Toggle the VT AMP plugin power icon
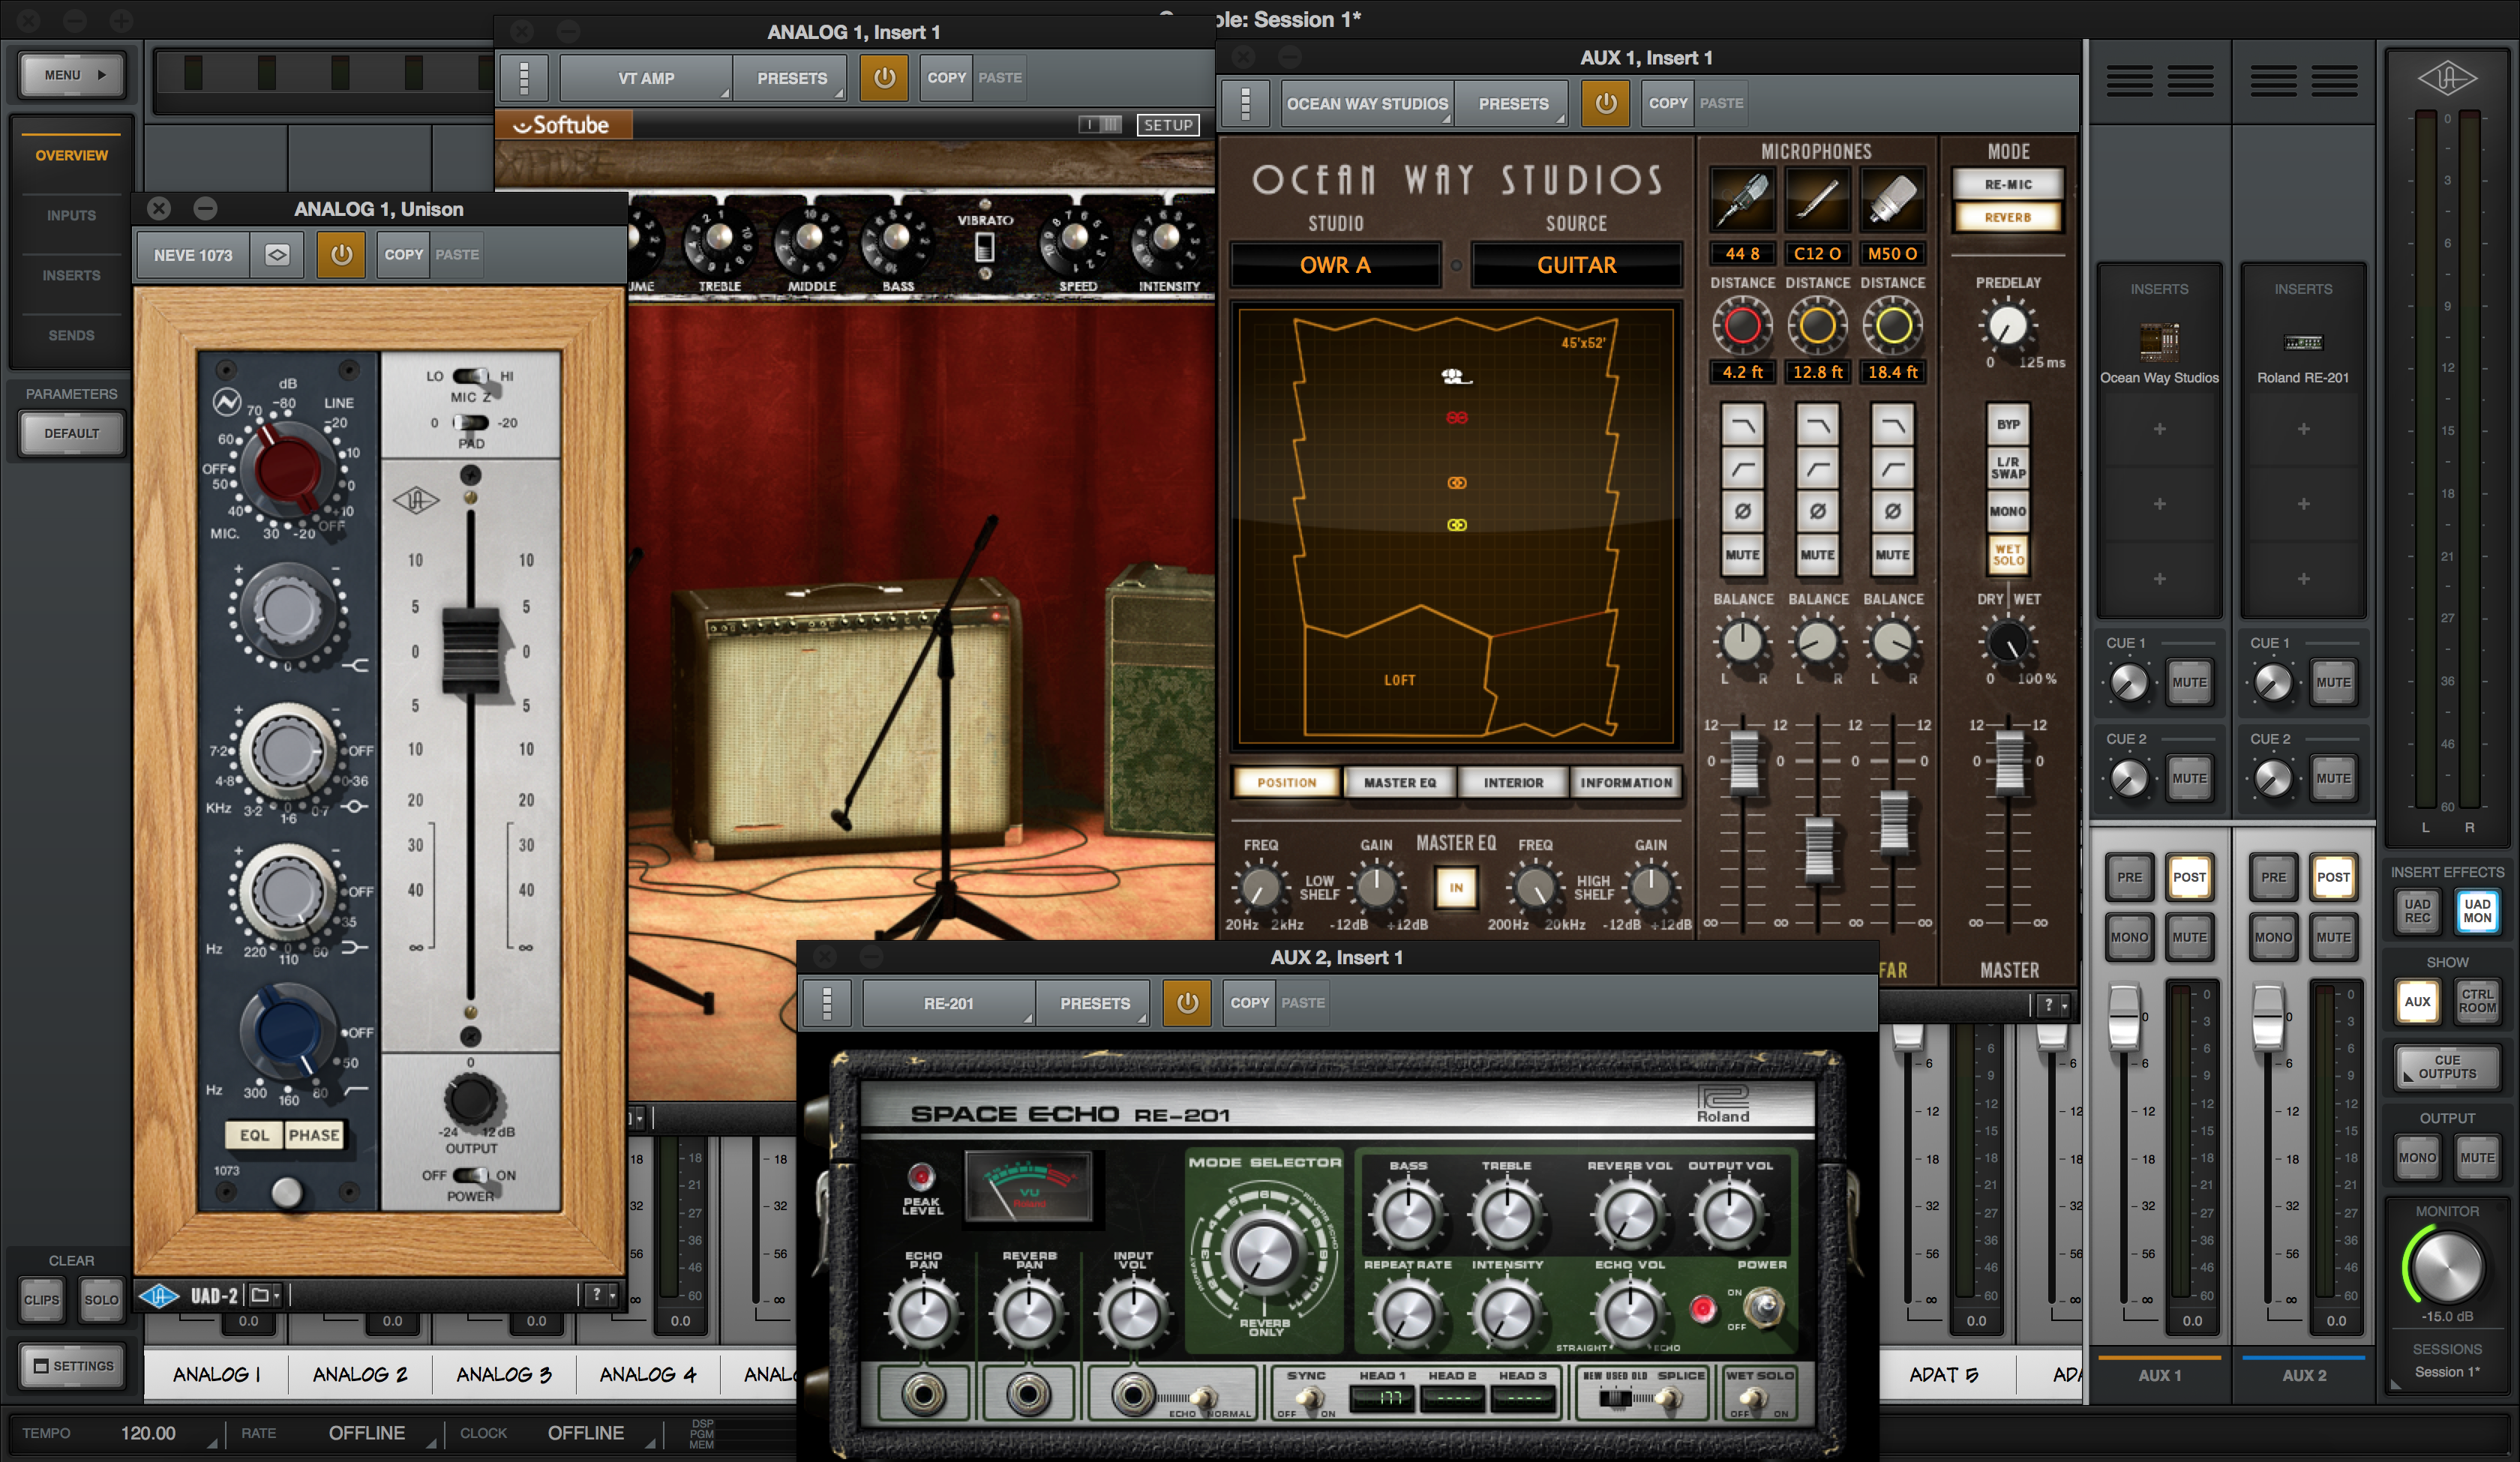The height and width of the screenshot is (1462, 2520). coord(884,78)
